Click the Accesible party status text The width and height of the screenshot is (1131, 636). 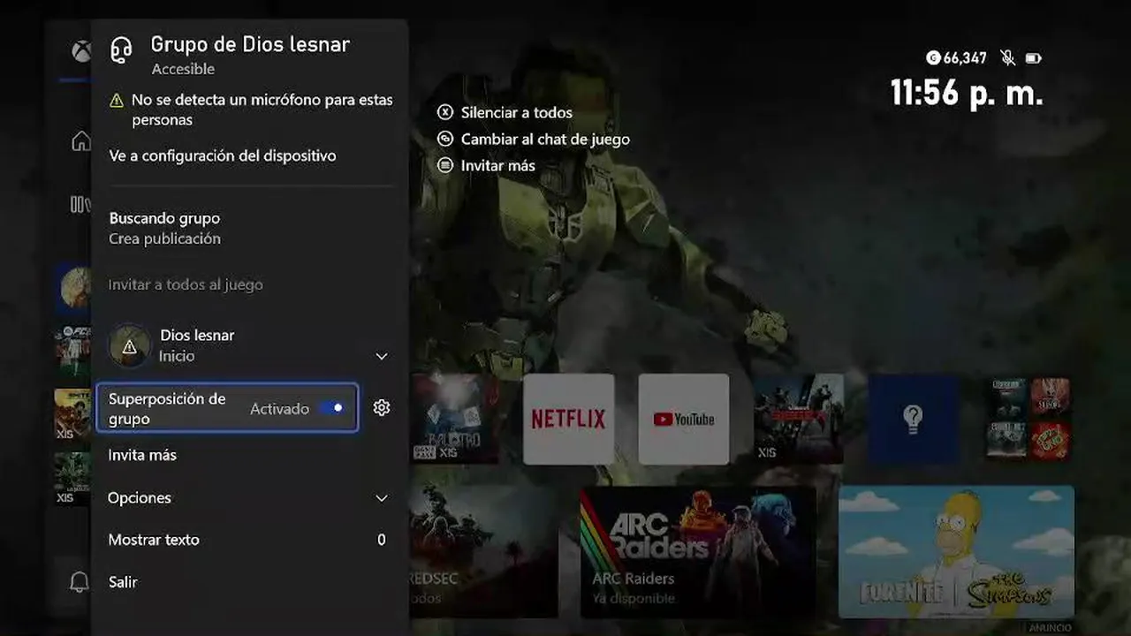click(x=183, y=69)
